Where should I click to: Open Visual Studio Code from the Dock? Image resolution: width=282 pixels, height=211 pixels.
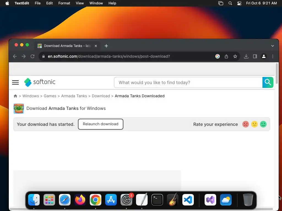coord(188,200)
